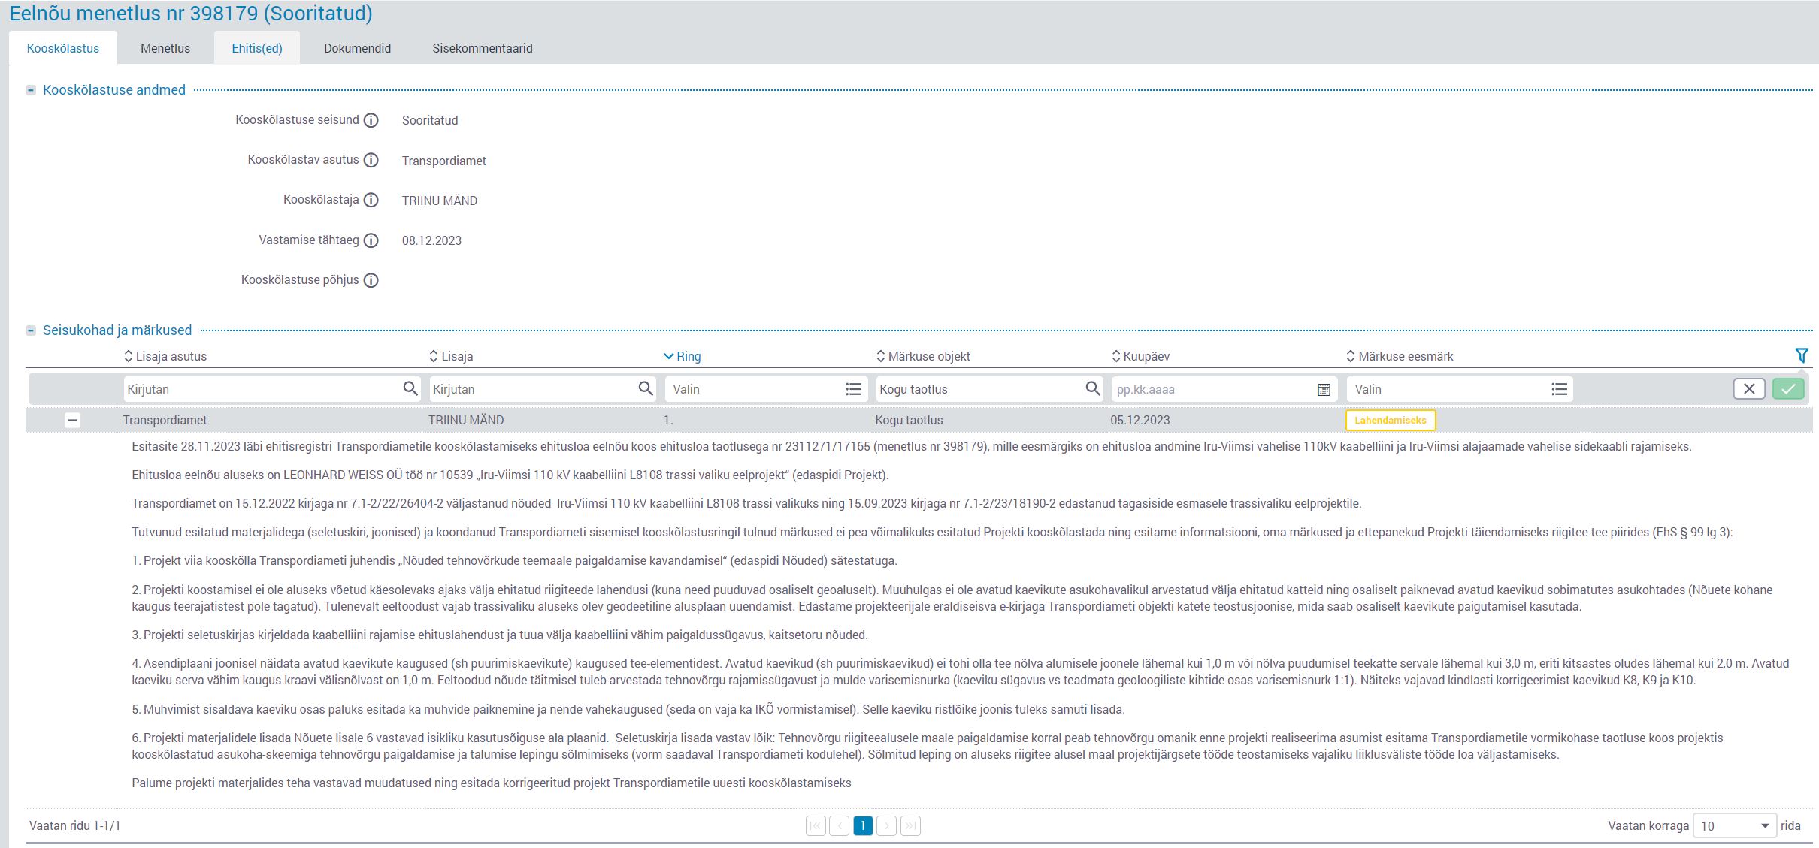
Task: Switch to Kooskõlastus tab
Action: pyautogui.click(x=63, y=48)
